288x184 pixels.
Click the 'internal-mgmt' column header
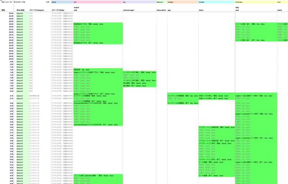[x=129, y=10]
